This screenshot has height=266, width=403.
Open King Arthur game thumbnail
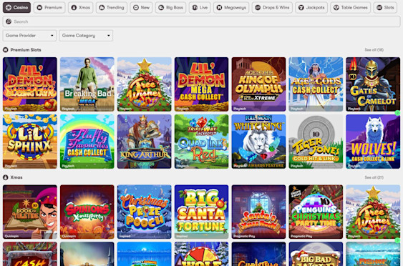[144, 142]
